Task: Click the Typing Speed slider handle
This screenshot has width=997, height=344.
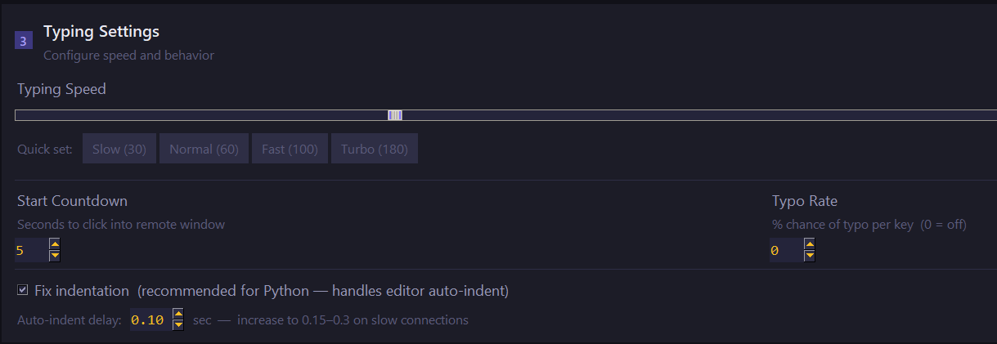Action: pos(395,115)
